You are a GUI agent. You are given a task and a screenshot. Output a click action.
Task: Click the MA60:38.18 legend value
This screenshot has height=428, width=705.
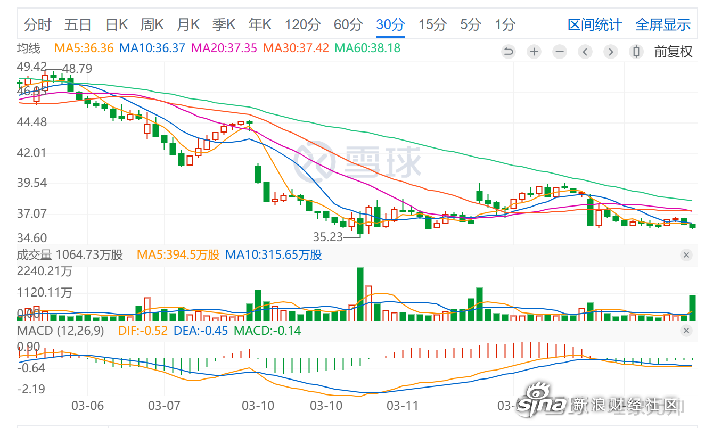(367, 48)
